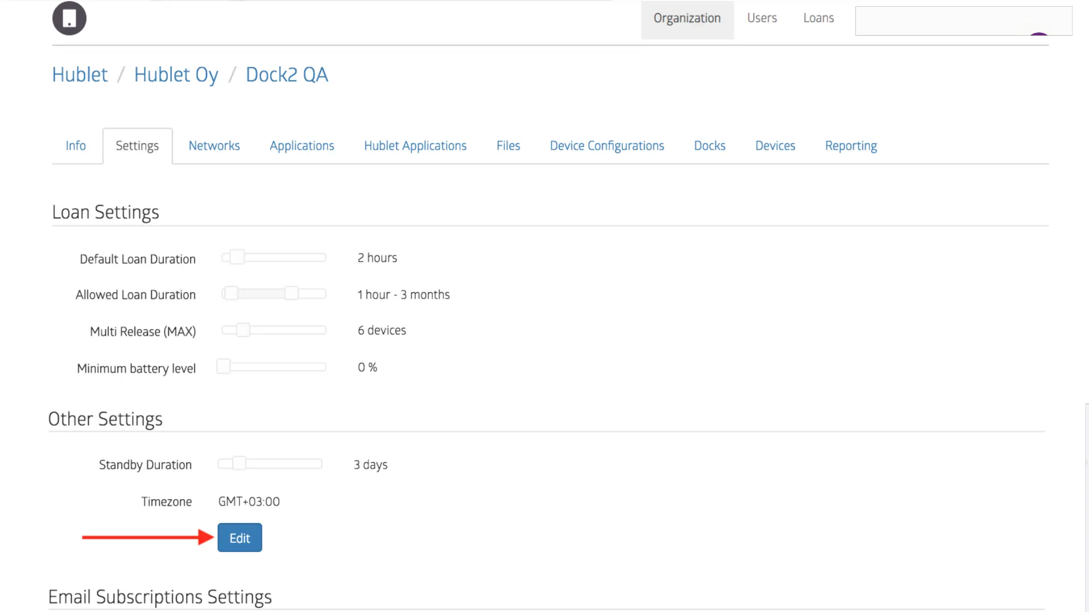Open the Hublet Applications tab
The image size is (1089, 612).
(x=415, y=146)
